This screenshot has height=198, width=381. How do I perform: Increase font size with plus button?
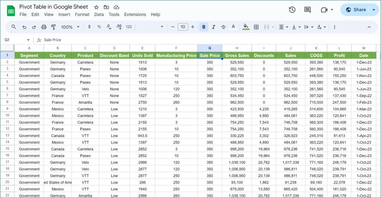coord(192,27)
